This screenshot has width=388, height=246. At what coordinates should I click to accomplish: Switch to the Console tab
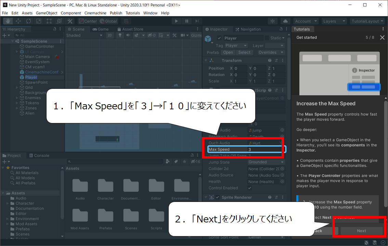point(39,155)
